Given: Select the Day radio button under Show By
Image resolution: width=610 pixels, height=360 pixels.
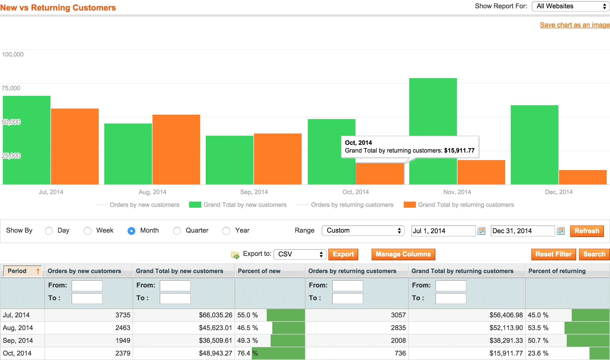Looking at the screenshot, I should 49,231.
